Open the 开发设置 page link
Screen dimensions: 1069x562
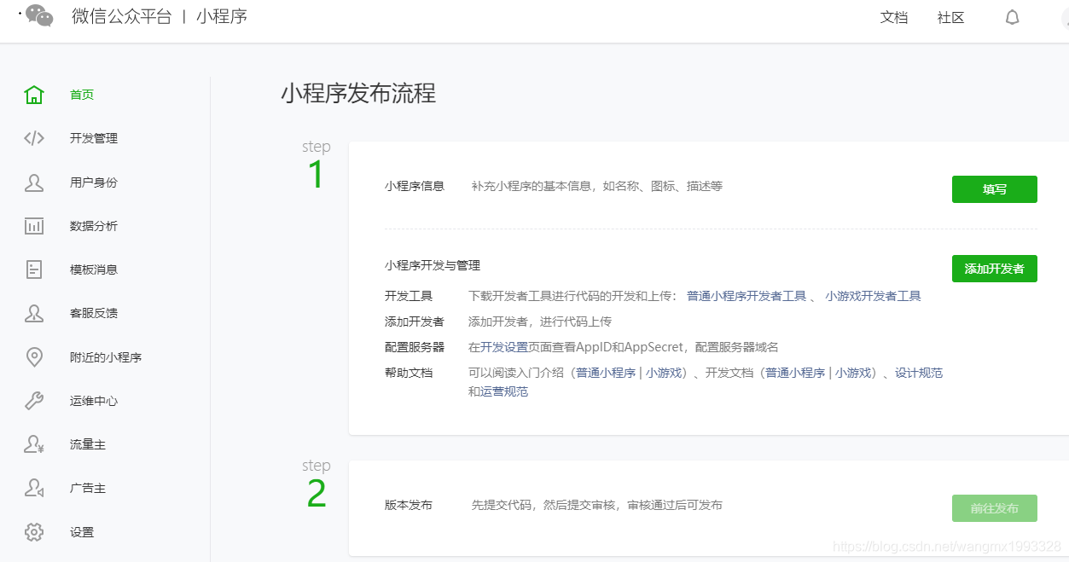504,347
